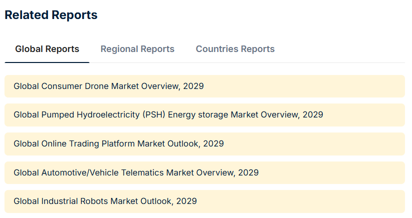Open Global Industrial Robots Market Outlook report
Viewport: 412px width, 218px height.
(x=105, y=201)
